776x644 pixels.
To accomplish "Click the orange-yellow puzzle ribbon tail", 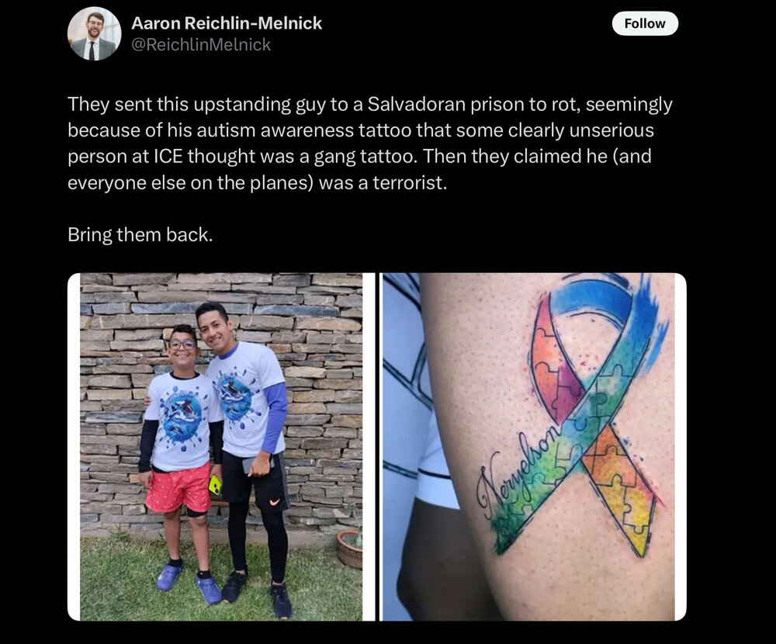I will [x=620, y=490].
